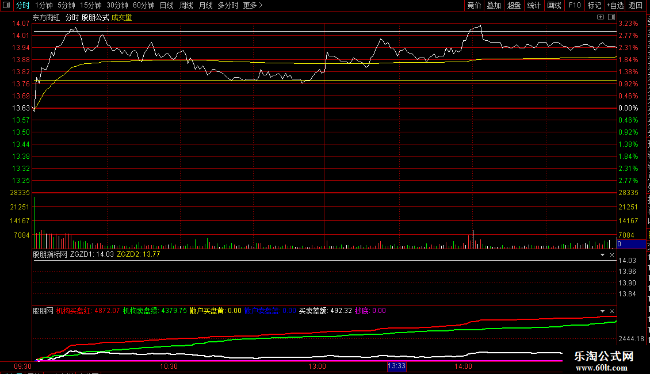Click the stock name 东方雨虹

point(46,17)
